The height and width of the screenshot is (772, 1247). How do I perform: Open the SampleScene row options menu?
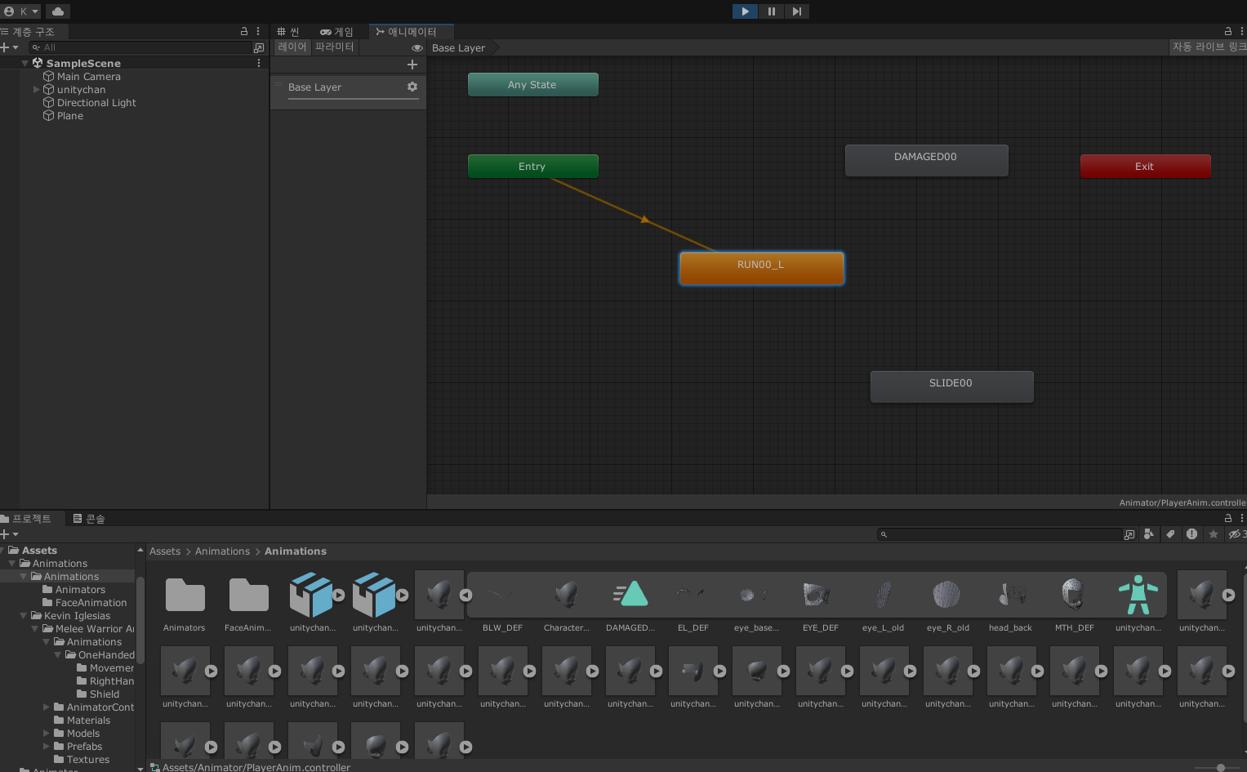[x=259, y=63]
